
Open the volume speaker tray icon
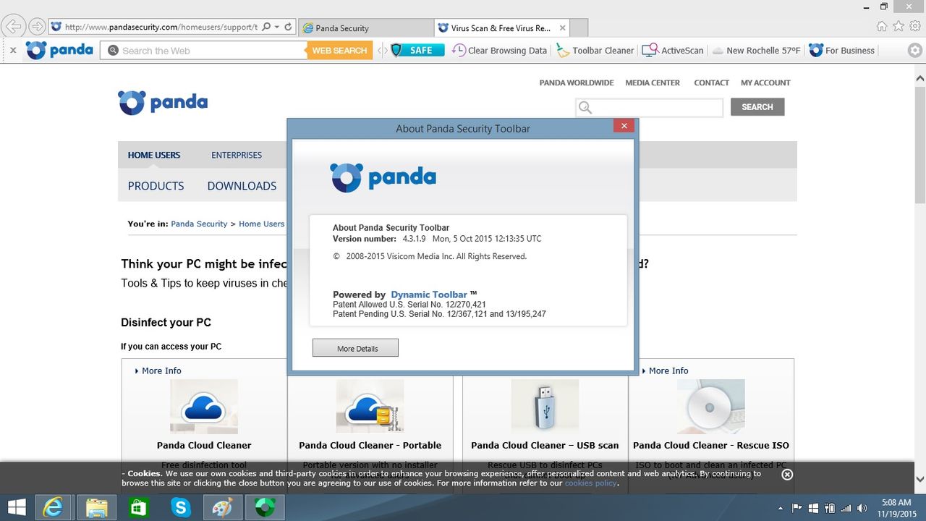pos(862,508)
